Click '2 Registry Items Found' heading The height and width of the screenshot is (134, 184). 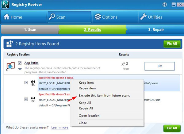click(x=37, y=44)
